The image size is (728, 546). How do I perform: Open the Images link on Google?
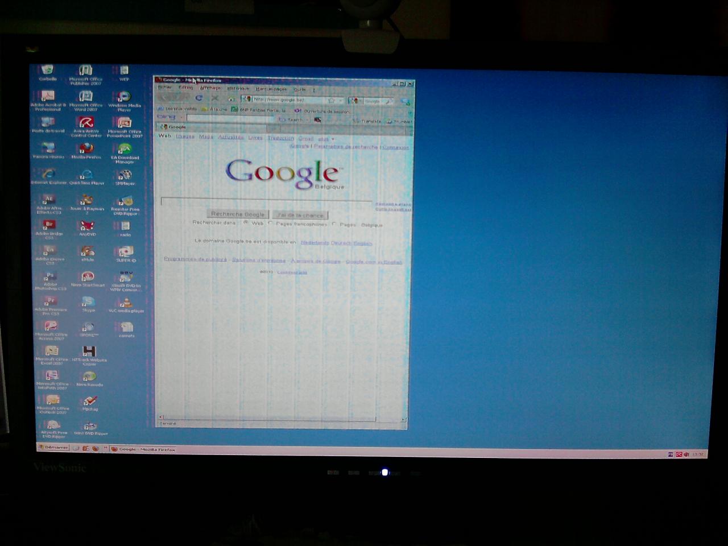185,136
